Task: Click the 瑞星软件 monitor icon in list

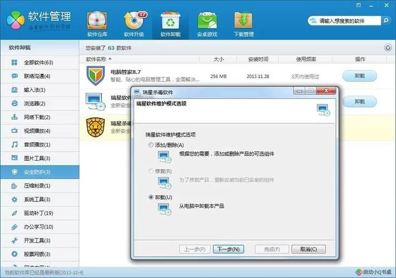Action: tap(95, 102)
